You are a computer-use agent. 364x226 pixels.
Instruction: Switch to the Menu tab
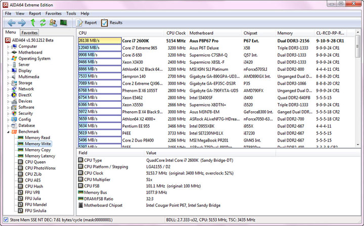[11, 32]
